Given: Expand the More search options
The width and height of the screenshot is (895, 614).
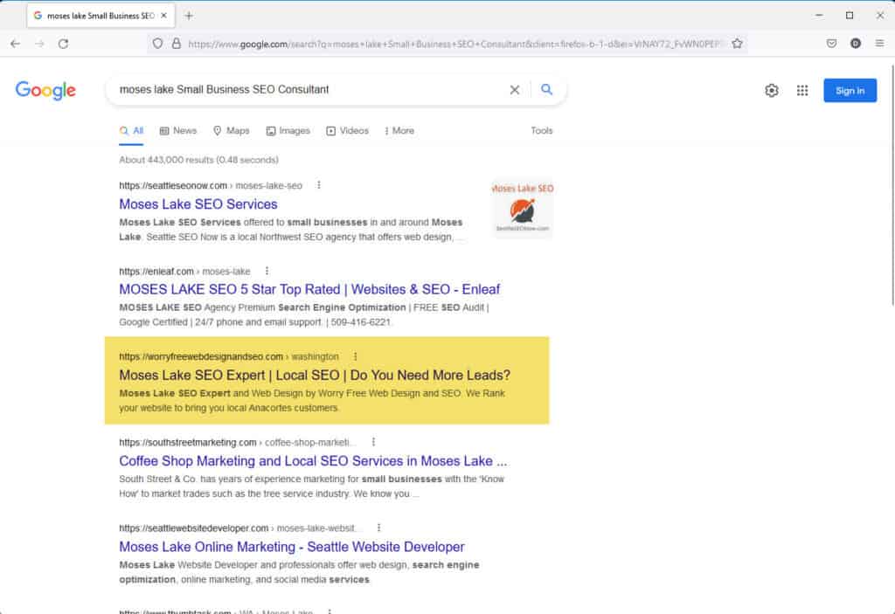Looking at the screenshot, I should point(399,131).
